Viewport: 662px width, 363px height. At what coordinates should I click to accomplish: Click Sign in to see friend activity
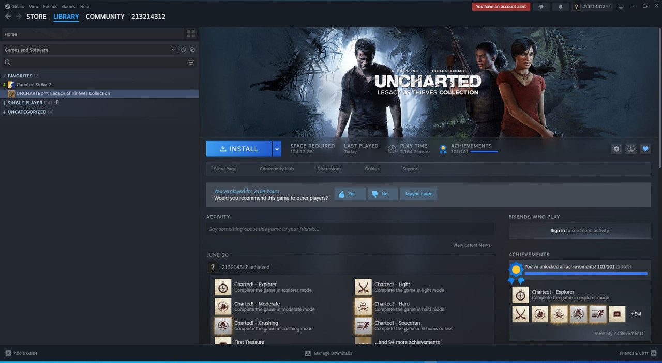pyautogui.click(x=580, y=231)
